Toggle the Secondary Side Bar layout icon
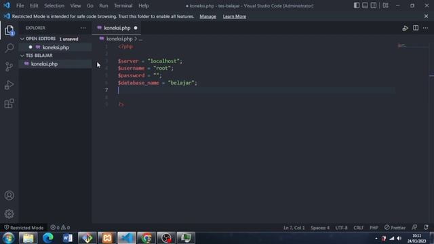Image resolution: width=434 pixels, height=244 pixels. tap(374, 5)
